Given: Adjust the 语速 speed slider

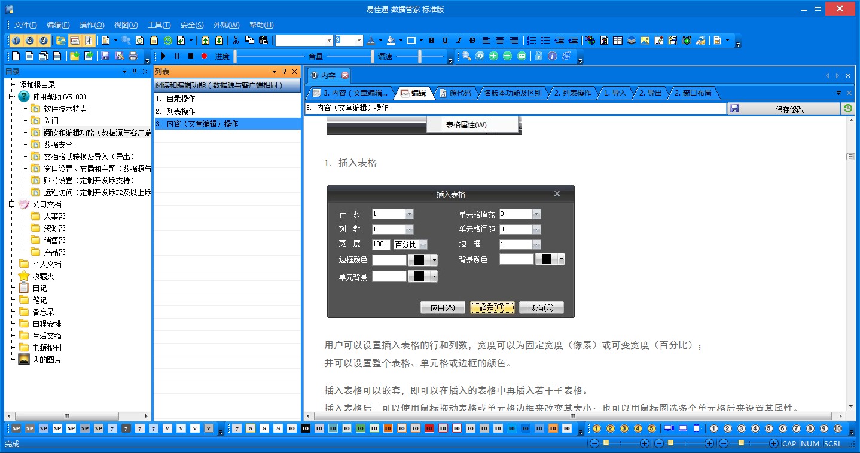Looking at the screenshot, I should pos(420,56).
